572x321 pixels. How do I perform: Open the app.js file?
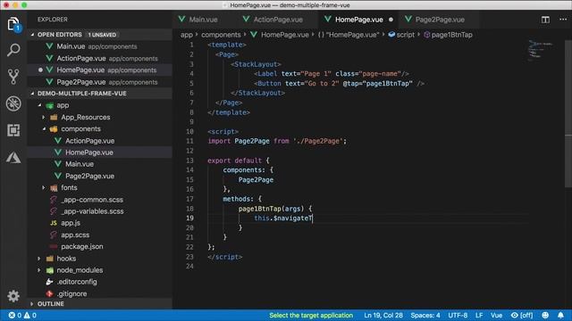coord(100,223)
